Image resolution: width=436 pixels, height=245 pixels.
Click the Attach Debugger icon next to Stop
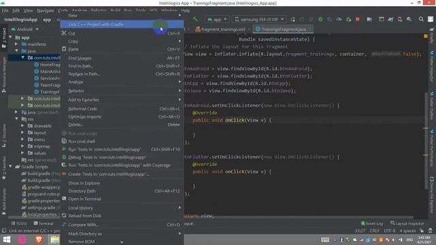point(348,19)
